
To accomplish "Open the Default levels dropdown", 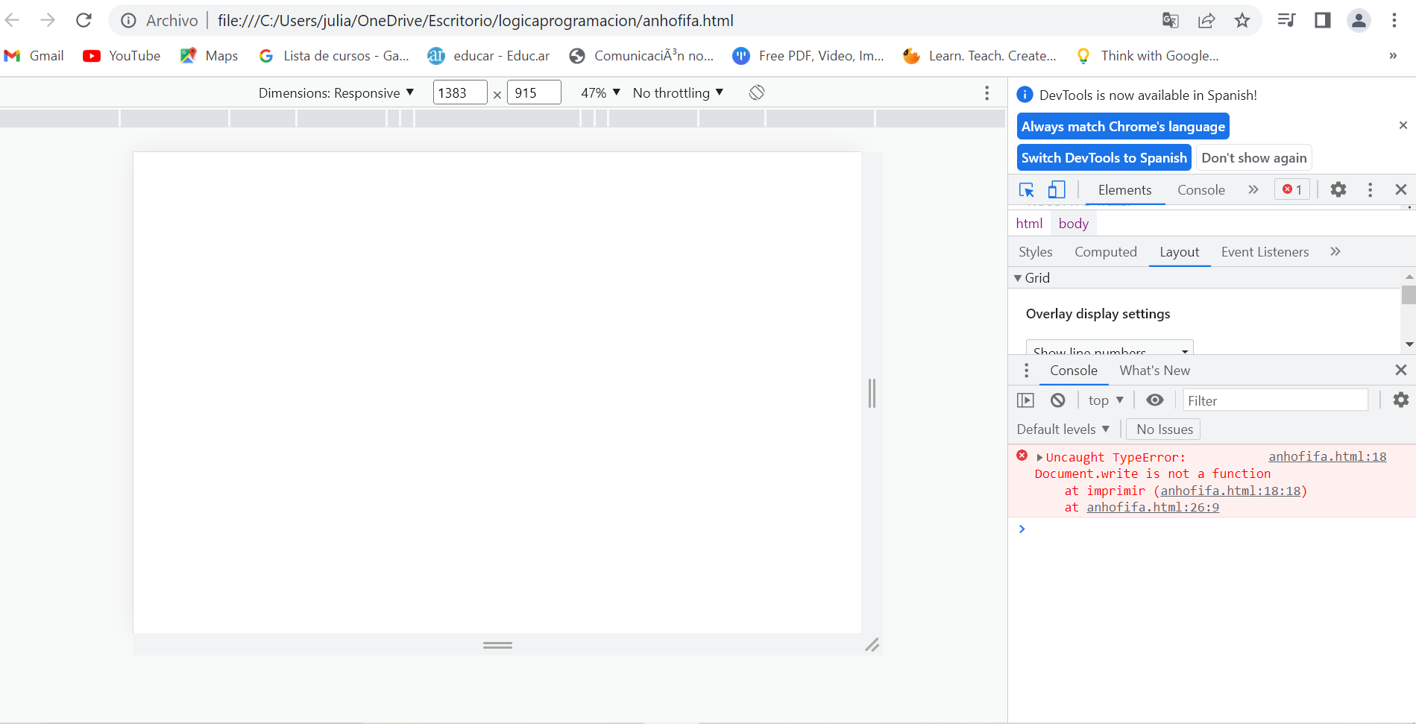I will coord(1063,429).
